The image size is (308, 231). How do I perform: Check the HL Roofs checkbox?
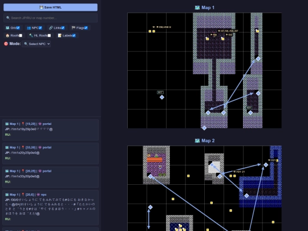point(49,35)
